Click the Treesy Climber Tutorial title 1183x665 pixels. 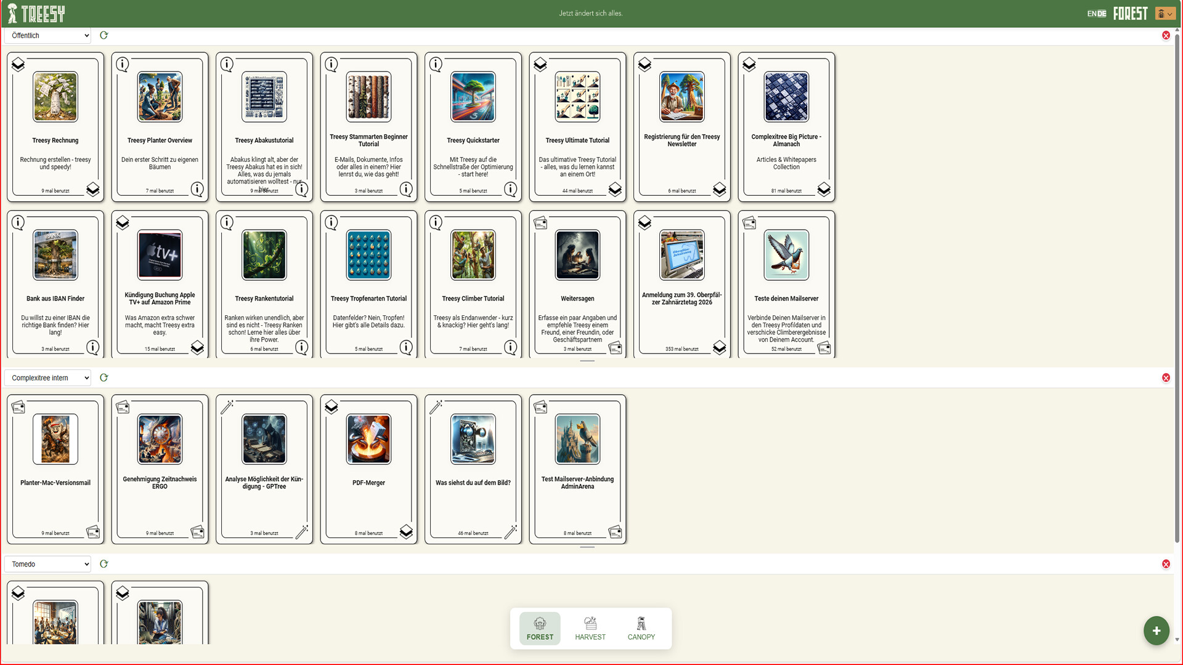[x=473, y=299]
